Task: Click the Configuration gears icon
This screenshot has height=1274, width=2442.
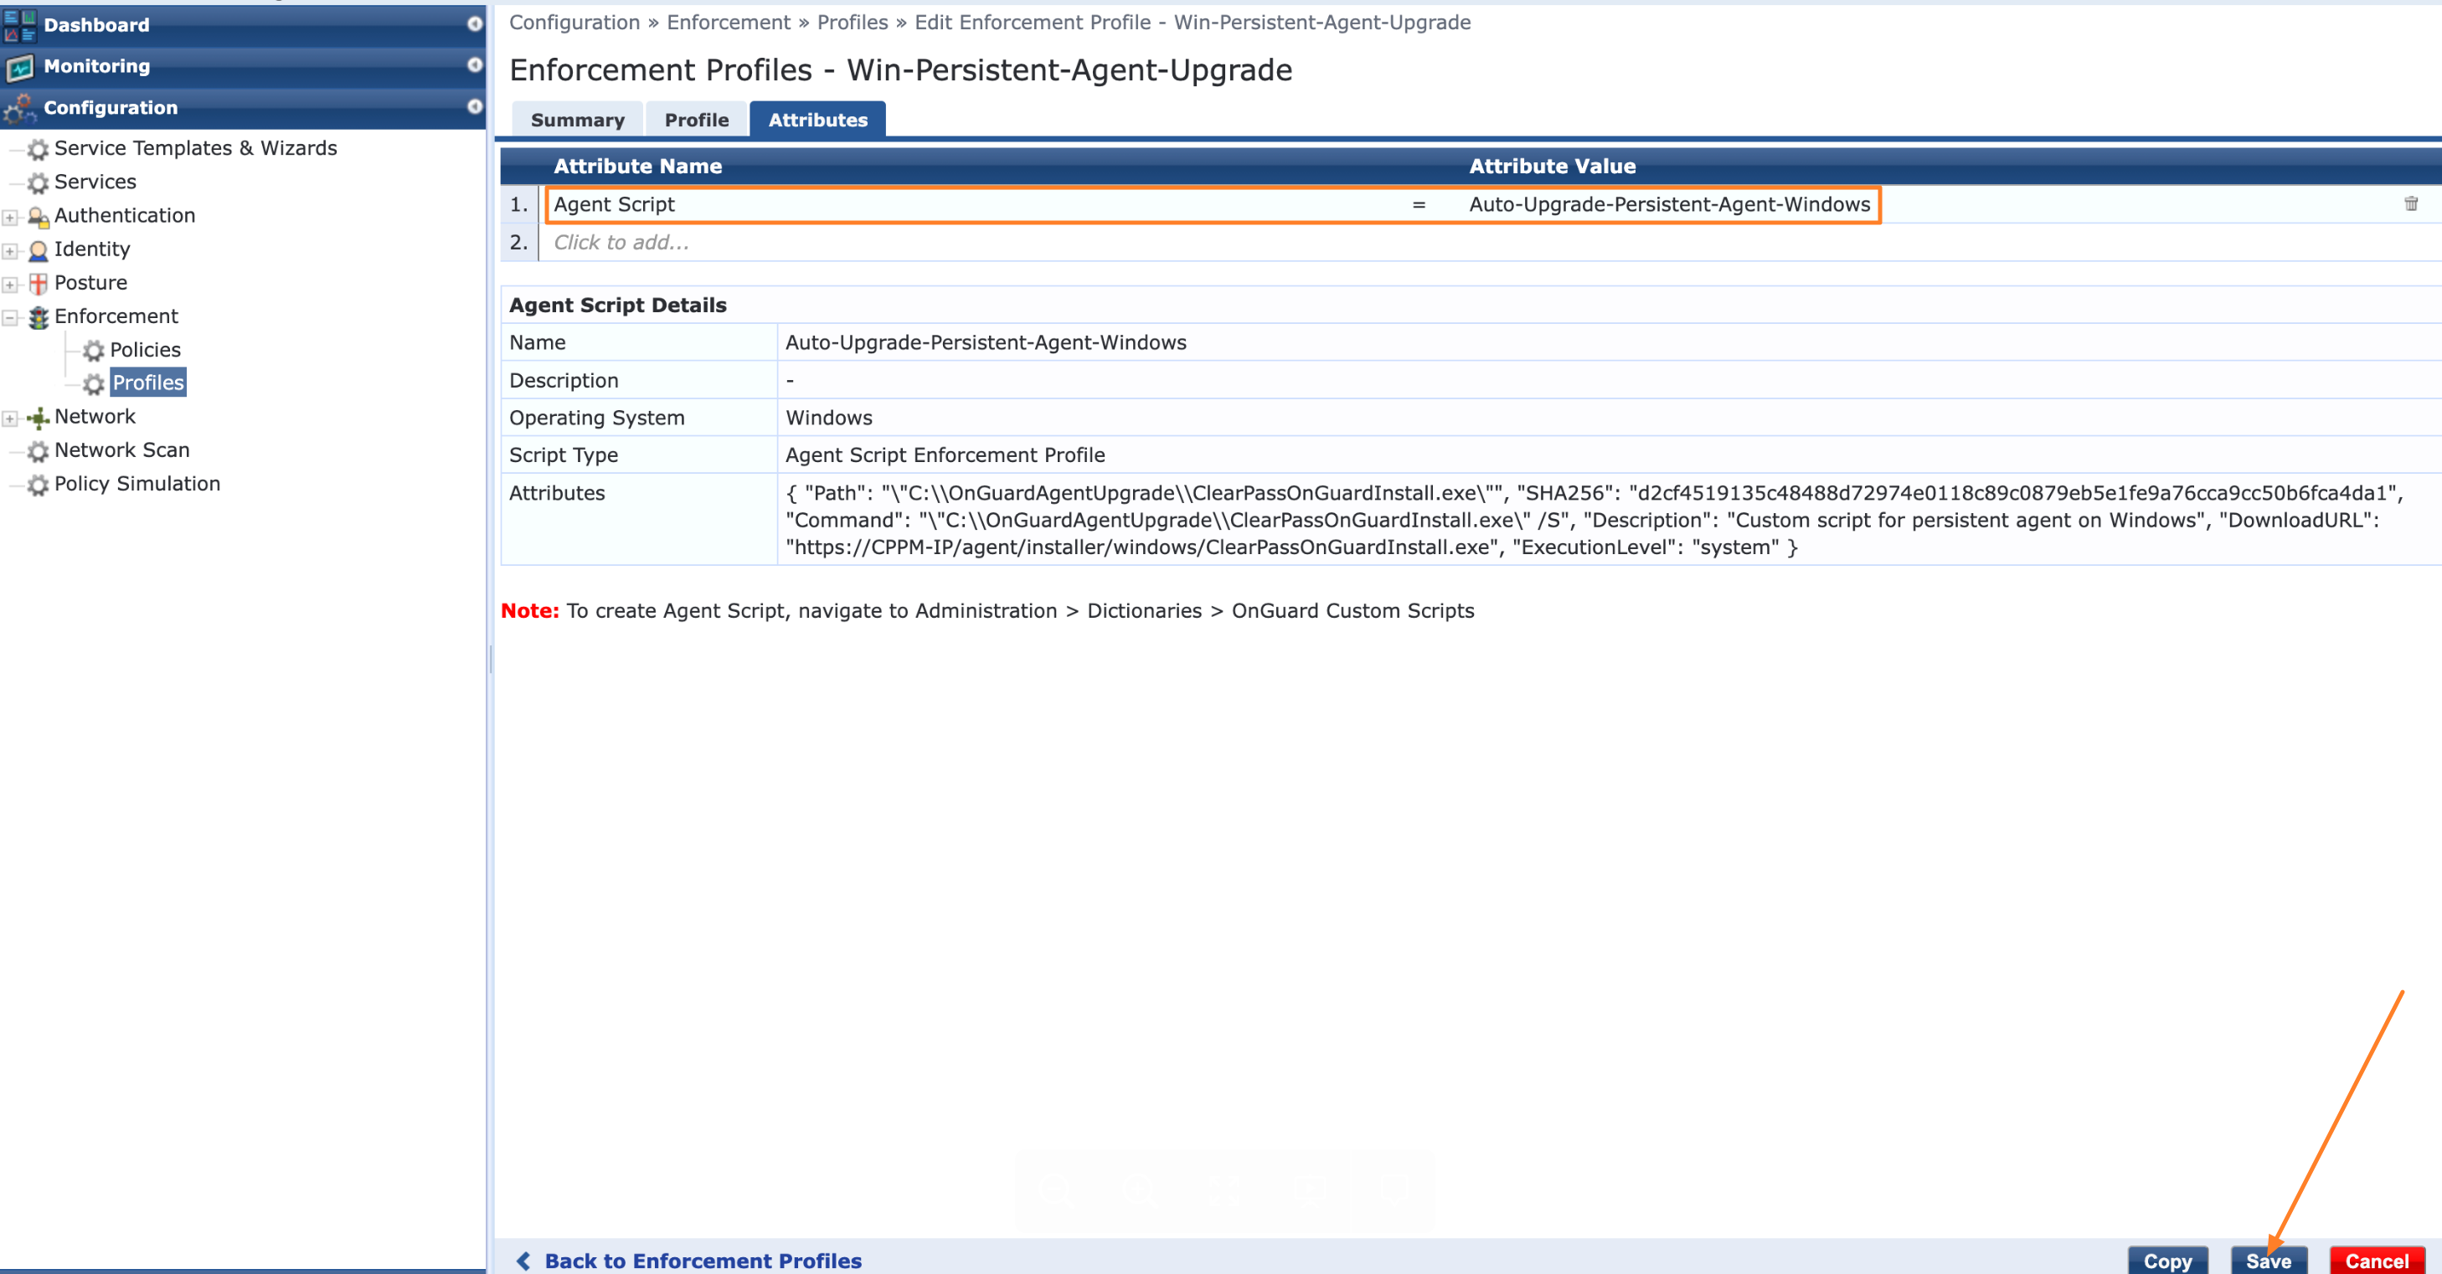Action: [20, 108]
